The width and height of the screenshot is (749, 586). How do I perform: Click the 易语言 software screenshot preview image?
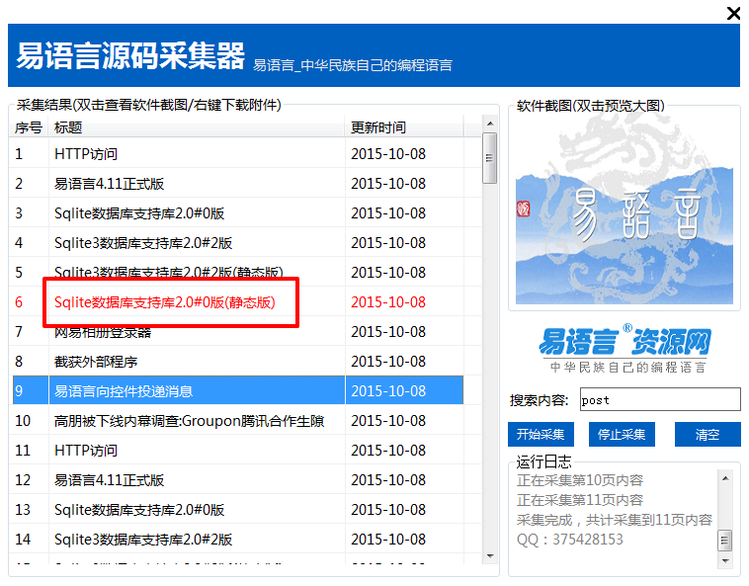click(624, 209)
